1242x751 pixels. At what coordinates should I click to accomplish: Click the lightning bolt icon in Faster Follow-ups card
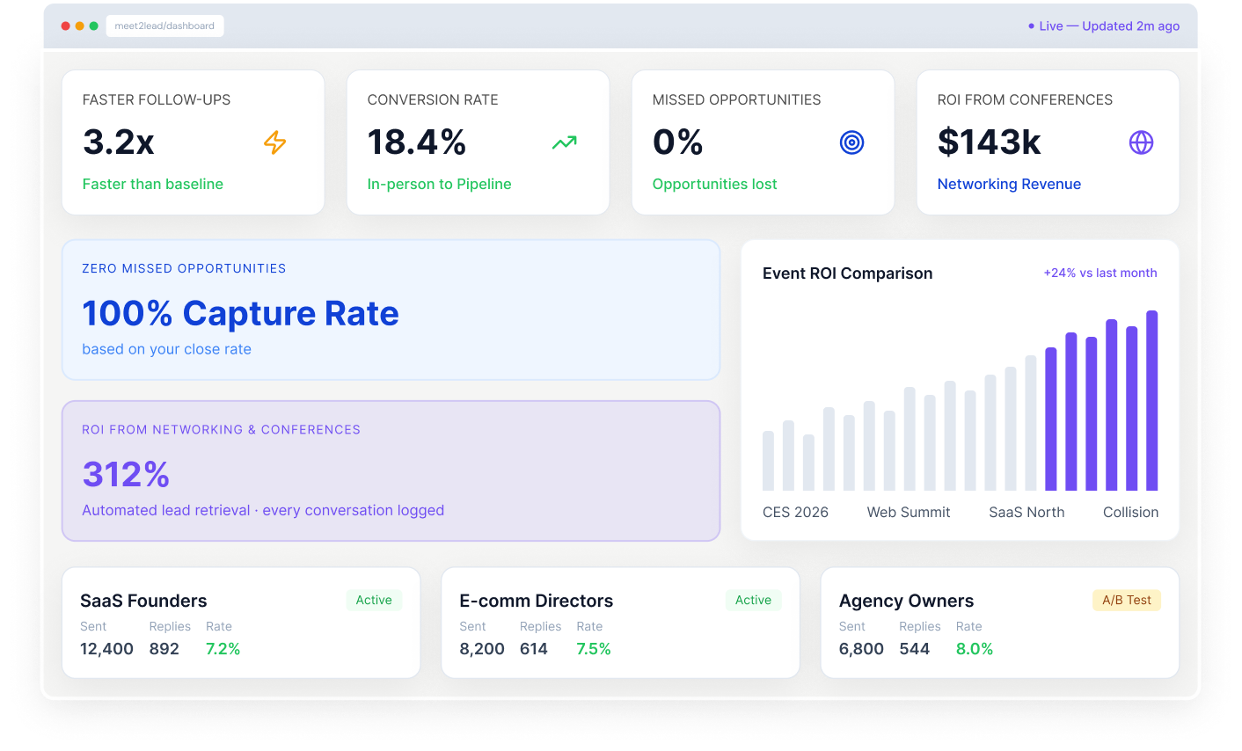tap(275, 142)
